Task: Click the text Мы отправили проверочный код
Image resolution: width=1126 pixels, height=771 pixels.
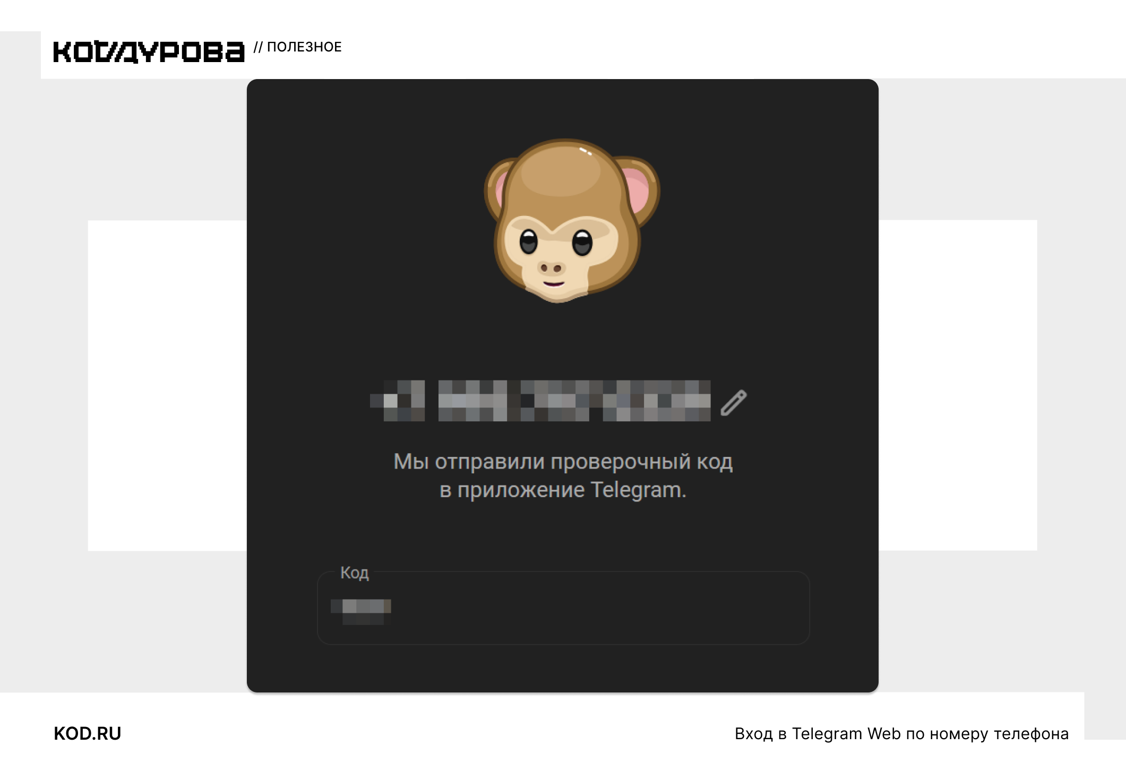Action: (x=563, y=462)
